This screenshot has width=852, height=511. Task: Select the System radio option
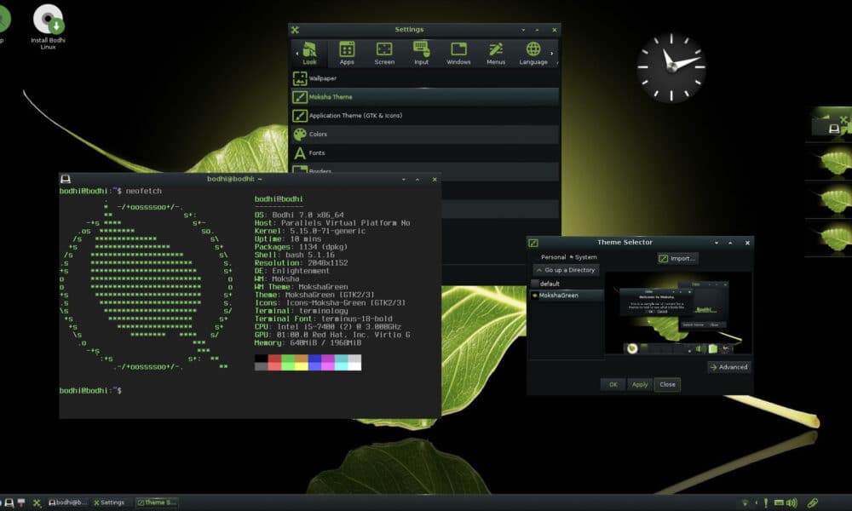583,257
